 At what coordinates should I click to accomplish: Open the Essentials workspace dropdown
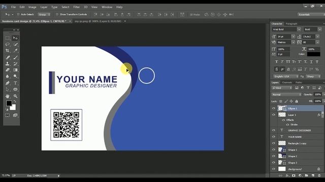click(x=311, y=15)
